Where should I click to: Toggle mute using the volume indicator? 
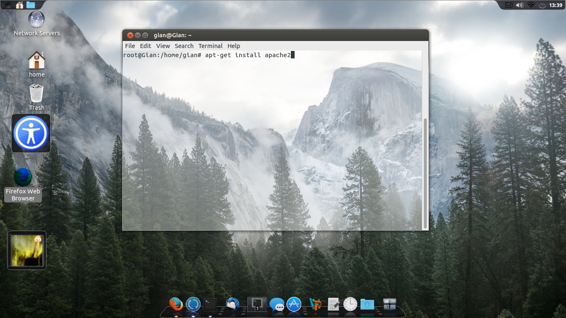tap(519, 5)
